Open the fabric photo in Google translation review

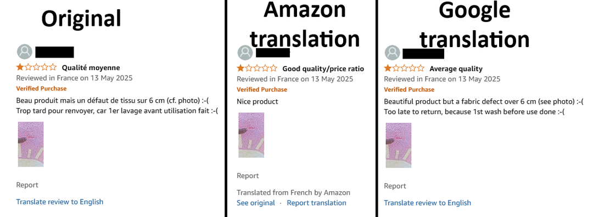click(398, 145)
